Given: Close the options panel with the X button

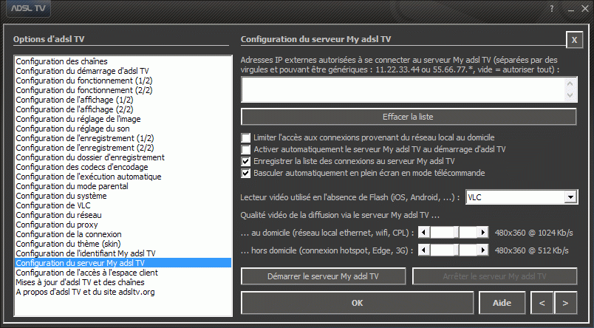Looking at the screenshot, I should coord(574,39).
